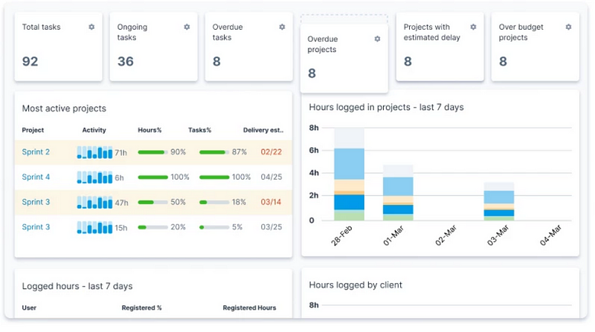This screenshot has height=332, width=595.
Task: Click the 03/14 delivery estimate date
Action: (271, 202)
